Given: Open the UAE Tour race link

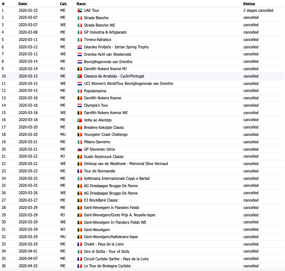Looking at the screenshot, I should pyautogui.click(x=92, y=11).
